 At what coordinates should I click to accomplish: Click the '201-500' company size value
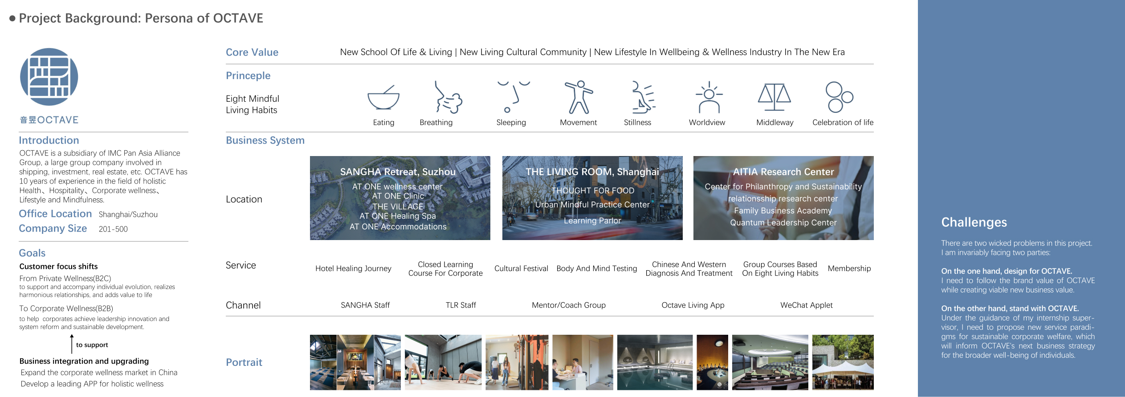[x=113, y=229]
